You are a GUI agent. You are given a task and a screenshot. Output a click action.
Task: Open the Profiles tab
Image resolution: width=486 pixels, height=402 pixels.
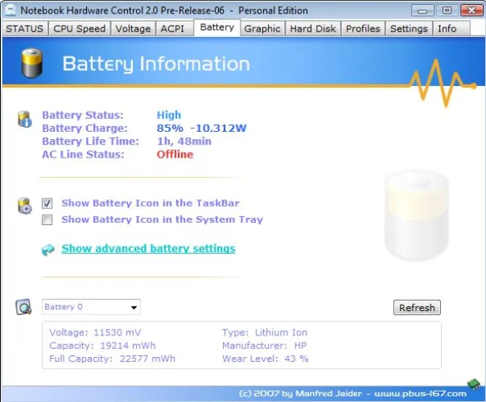(x=363, y=28)
